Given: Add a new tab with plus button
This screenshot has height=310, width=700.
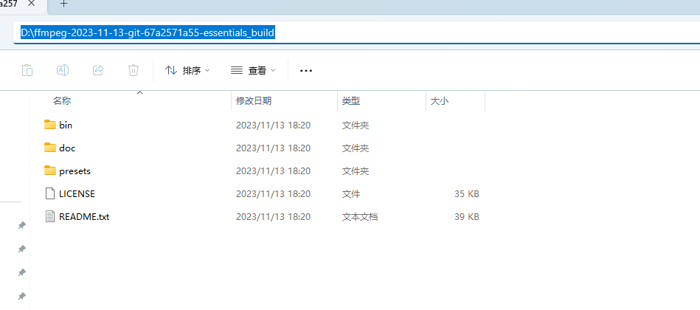Looking at the screenshot, I should pos(64,4).
